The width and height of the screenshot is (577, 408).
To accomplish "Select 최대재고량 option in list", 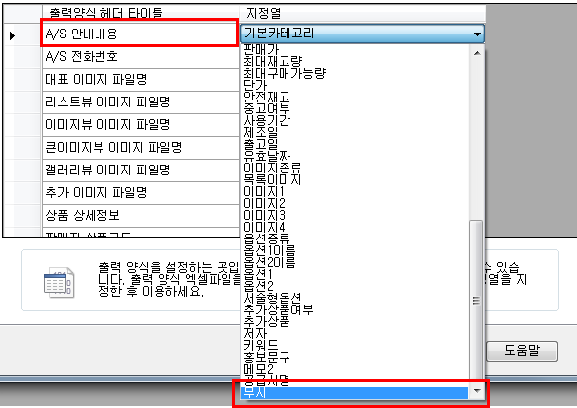I will [x=273, y=61].
